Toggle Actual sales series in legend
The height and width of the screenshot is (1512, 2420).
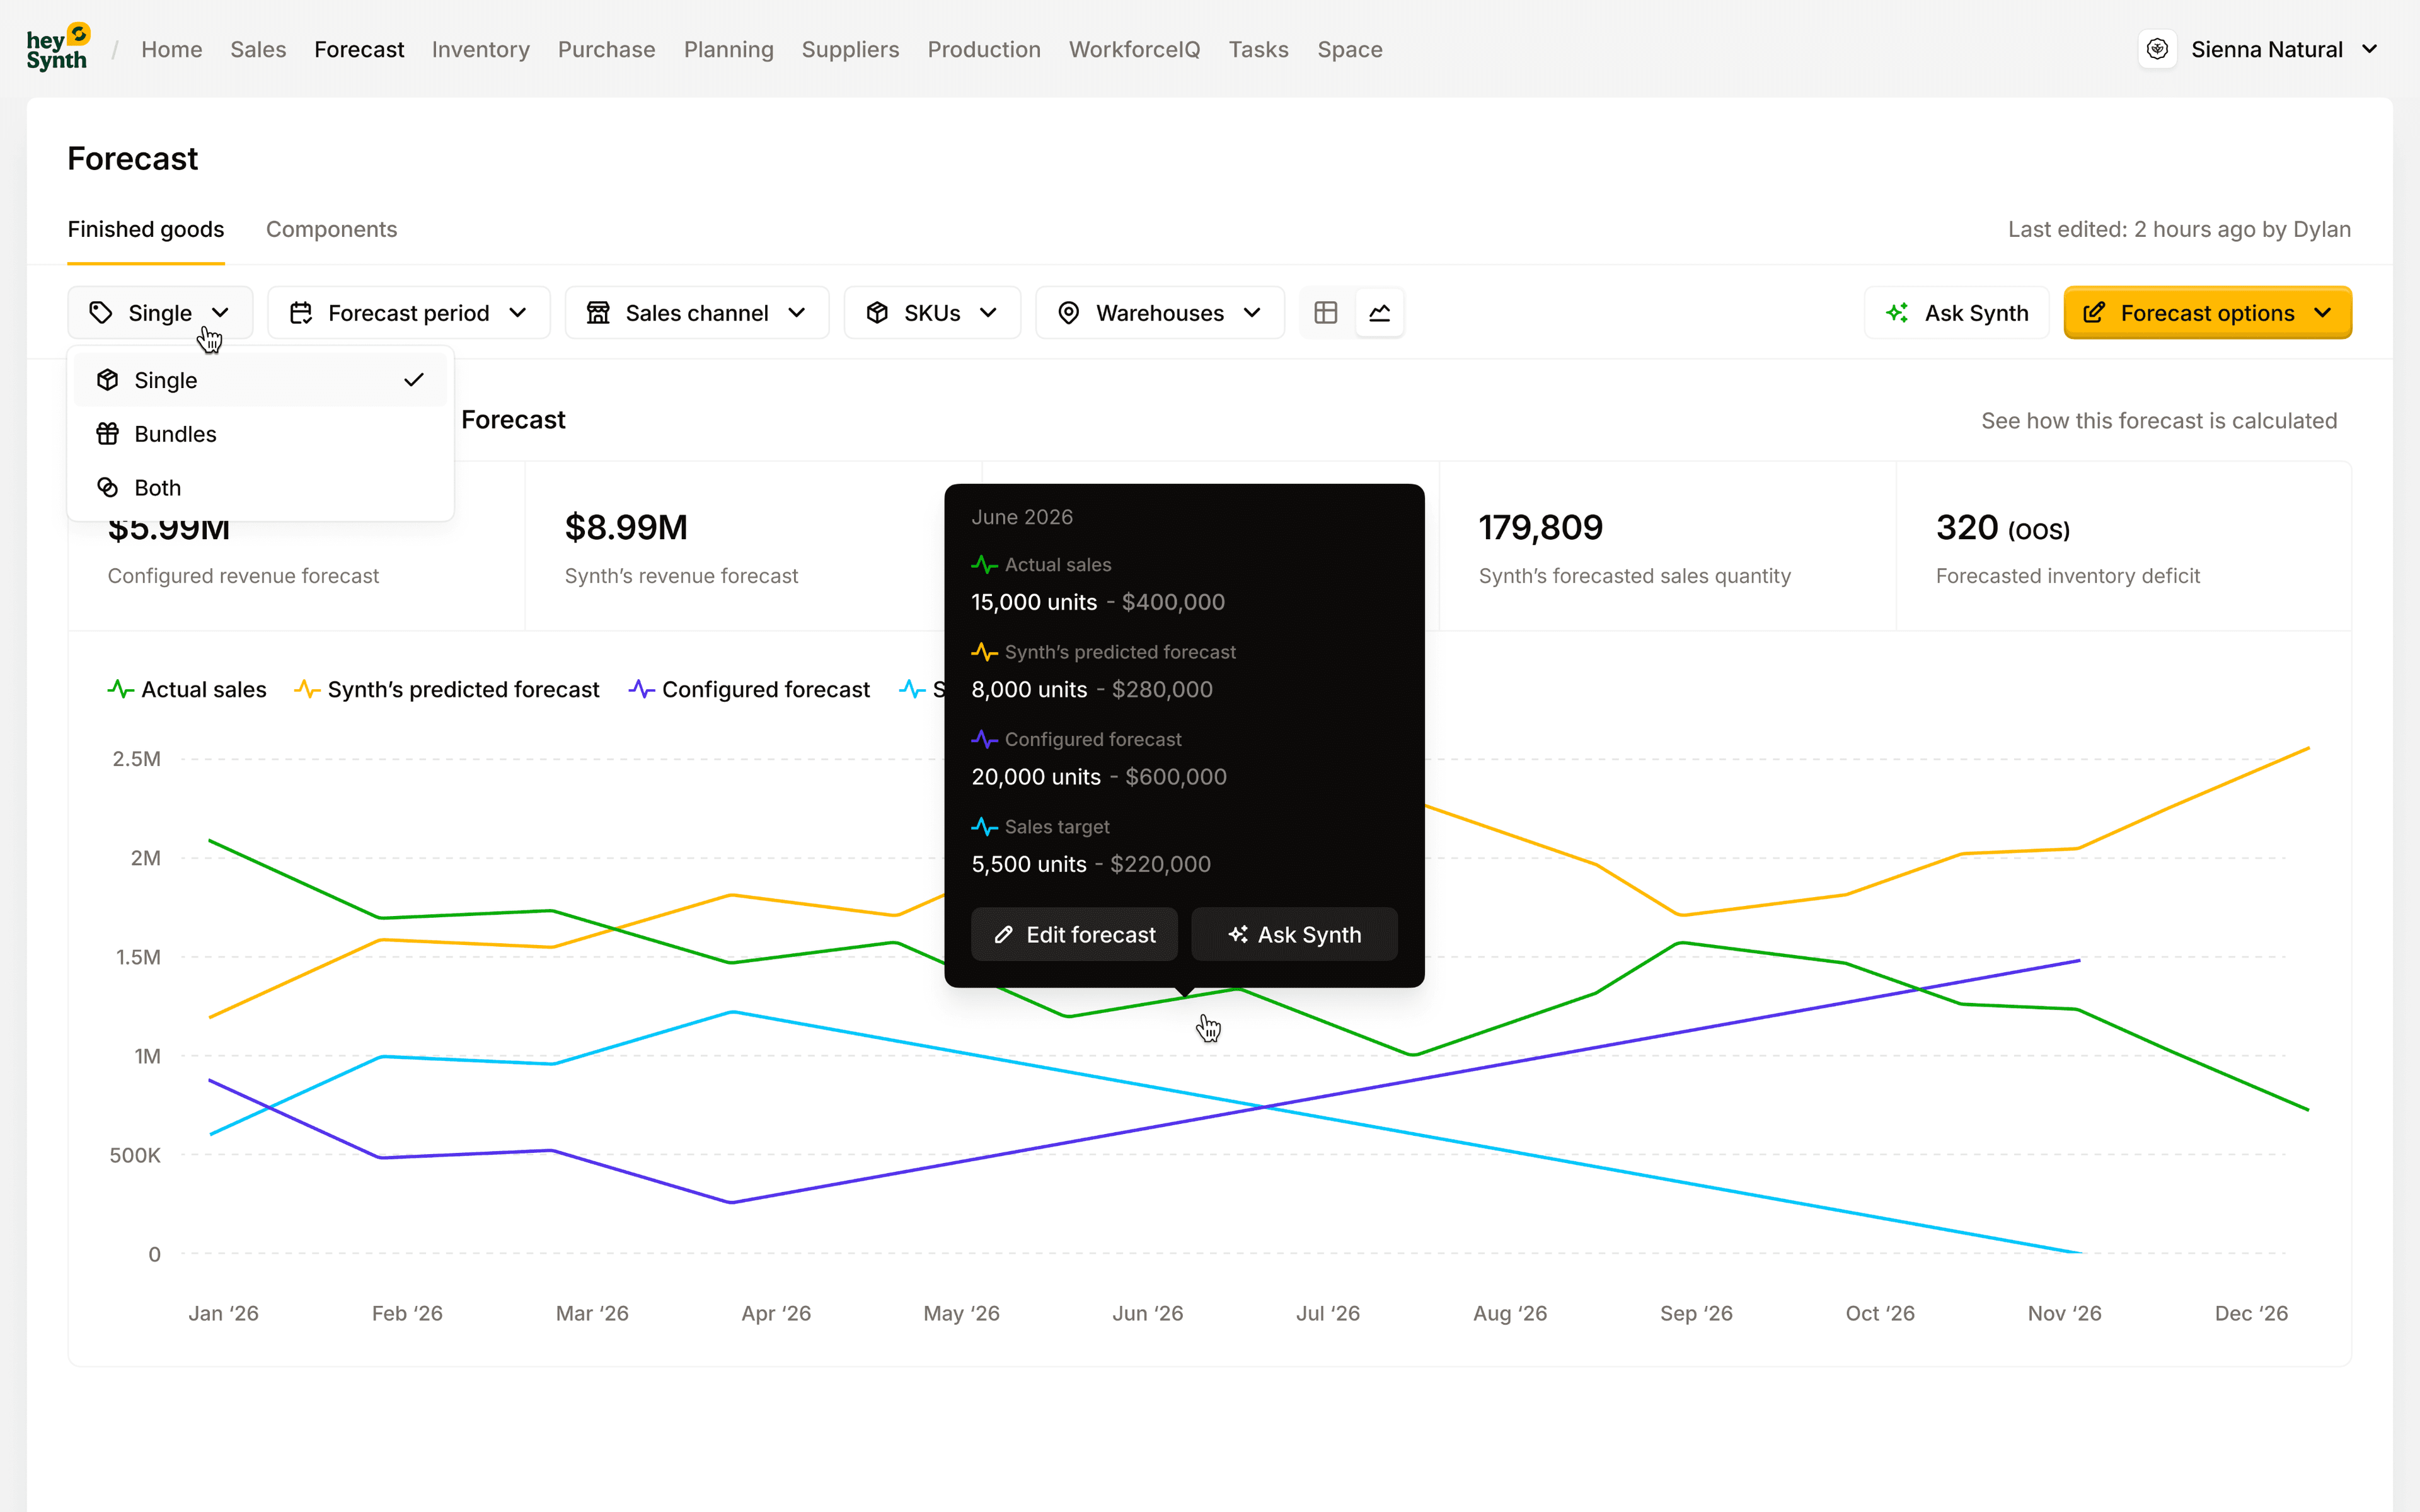pos(187,690)
